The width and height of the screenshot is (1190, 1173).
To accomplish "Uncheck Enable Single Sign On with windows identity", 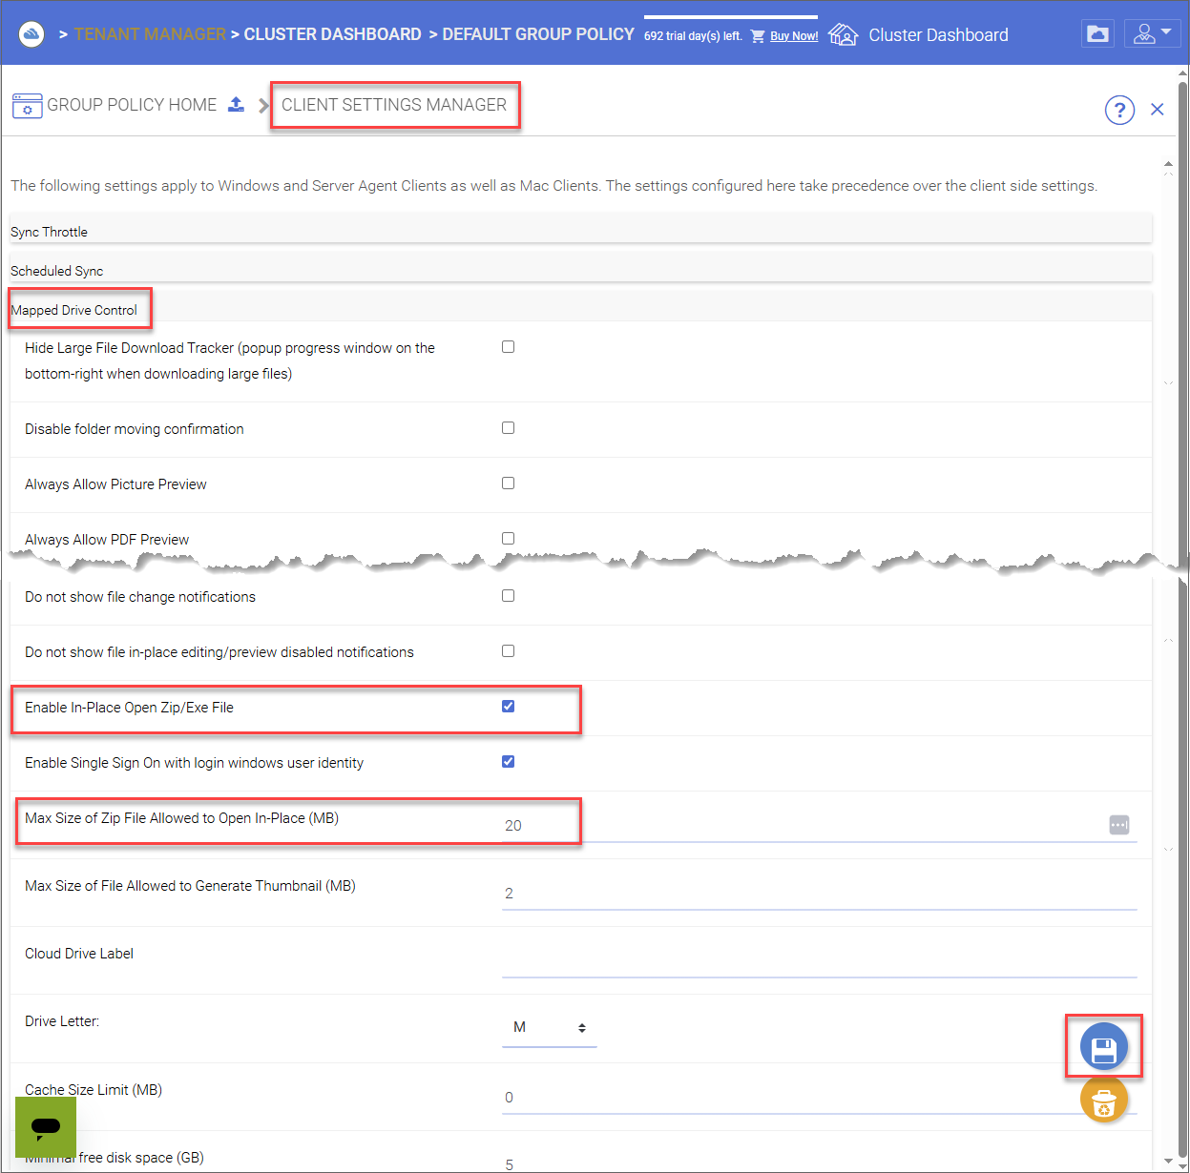I will tap(509, 762).
